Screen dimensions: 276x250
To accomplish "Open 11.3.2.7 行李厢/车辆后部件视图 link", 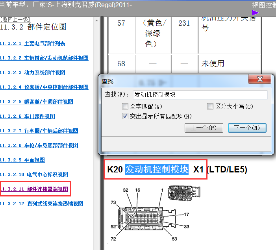I will [39, 131].
